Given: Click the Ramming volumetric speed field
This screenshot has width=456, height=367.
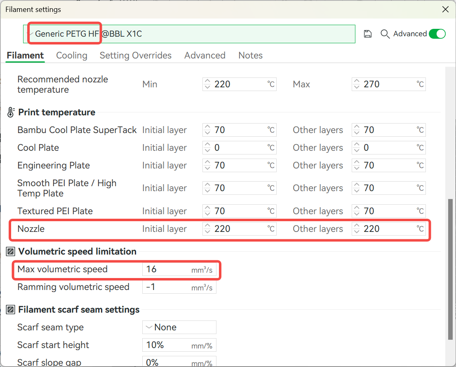Looking at the screenshot, I should coord(179,287).
